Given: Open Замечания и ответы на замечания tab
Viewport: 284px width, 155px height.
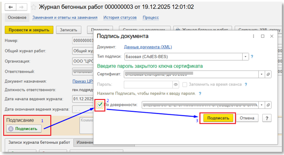Looking at the screenshot, I should tap(65, 17).
